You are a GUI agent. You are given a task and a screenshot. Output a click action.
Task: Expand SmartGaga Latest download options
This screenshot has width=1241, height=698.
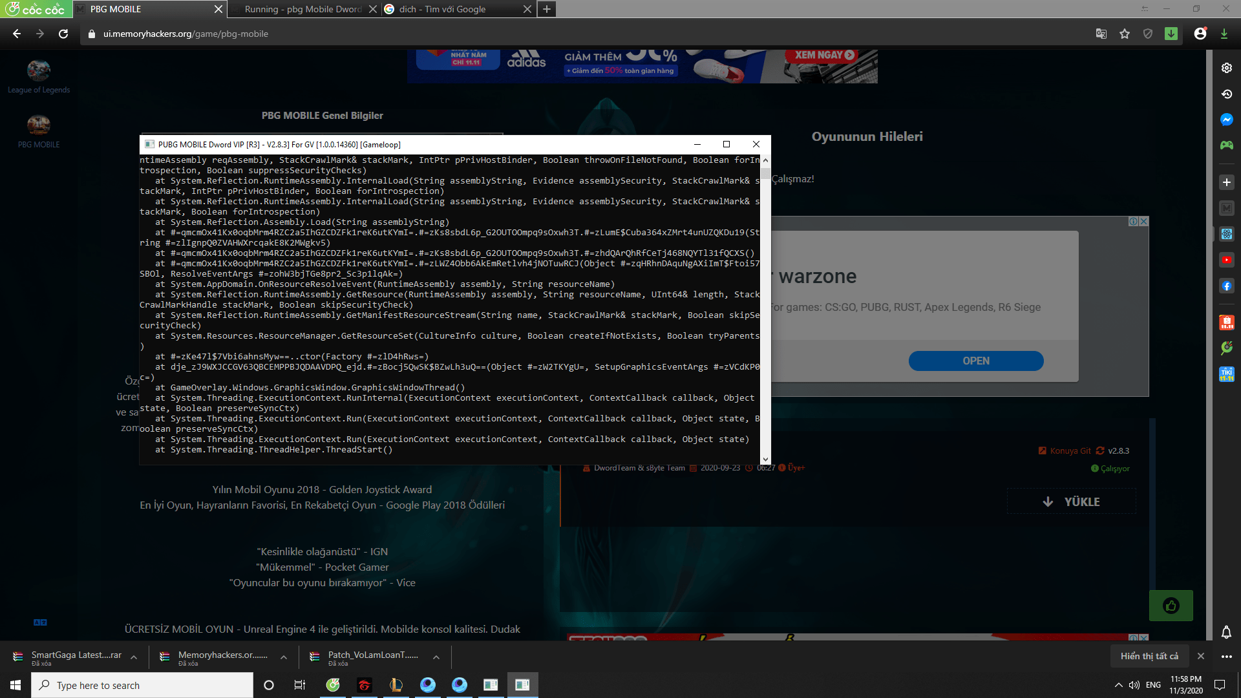click(x=134, y=657)
